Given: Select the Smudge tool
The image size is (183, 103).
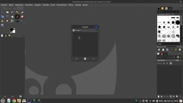Looking at the screenshot, I should point(7,21).
